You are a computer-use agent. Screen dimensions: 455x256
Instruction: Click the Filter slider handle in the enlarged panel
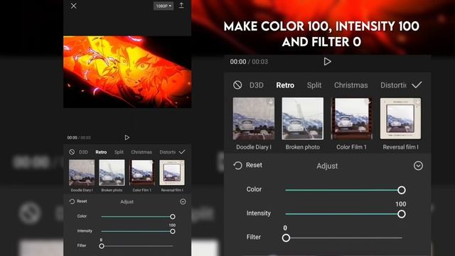286,238
